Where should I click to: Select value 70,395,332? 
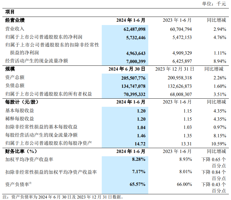tap(134, 94)
